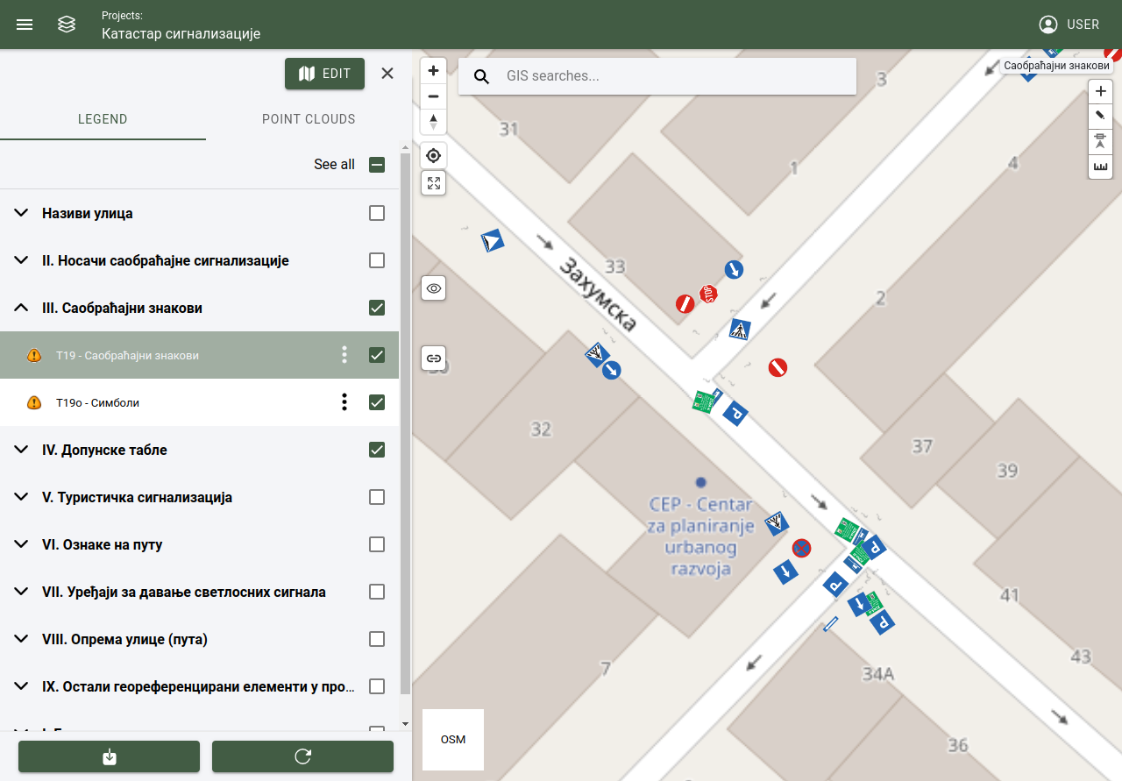Viewport: 1122px width, 781px height.
Task: Uncheck T19о - Симболи layer
Action: 377,402
